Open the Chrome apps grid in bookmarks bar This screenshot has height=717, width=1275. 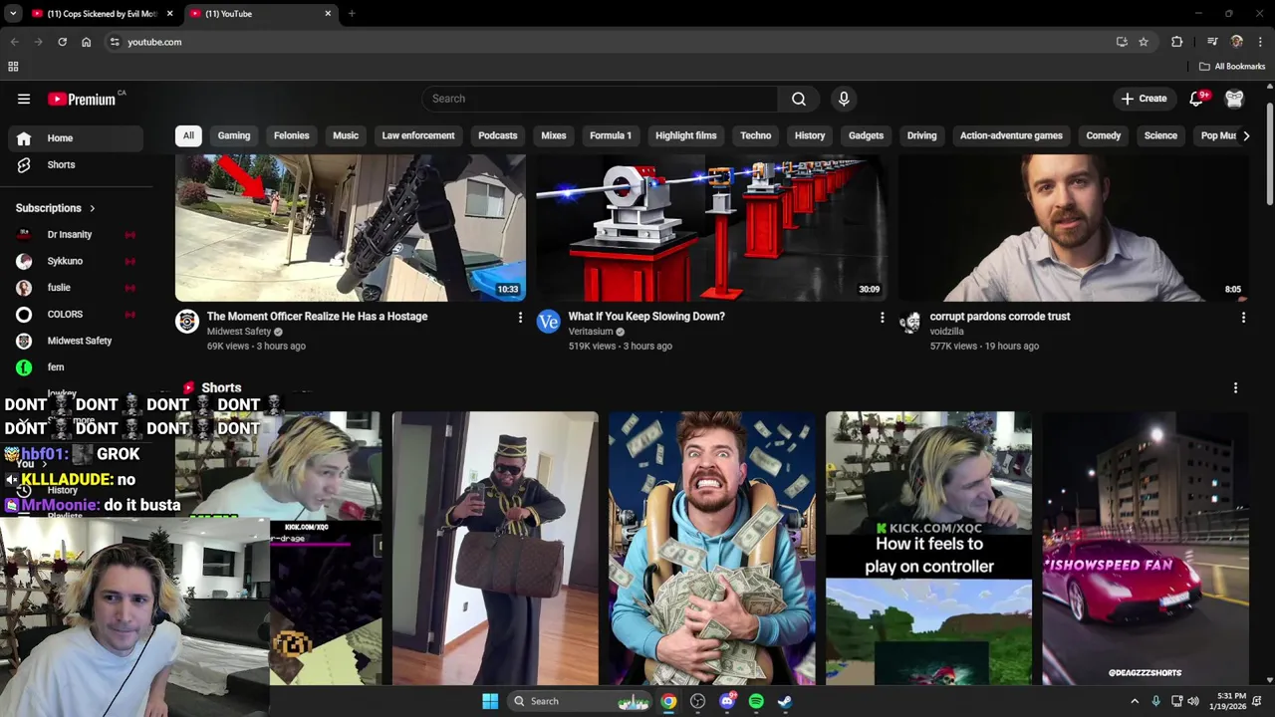click(x=13, y=67)
